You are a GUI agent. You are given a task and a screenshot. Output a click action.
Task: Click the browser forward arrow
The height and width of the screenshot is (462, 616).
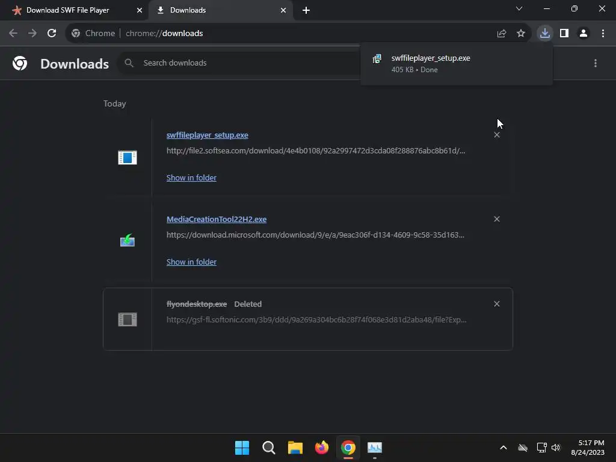click(32, 34)
